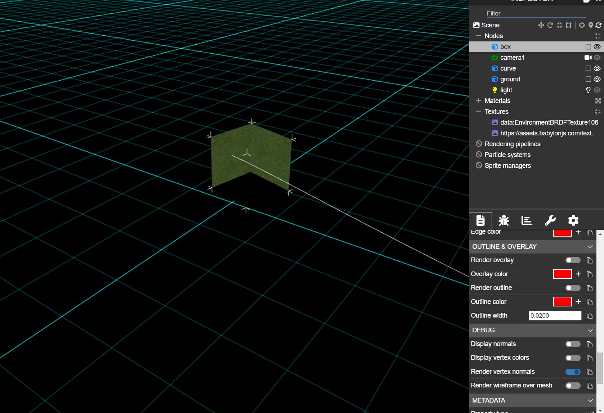Open the Tools tab with wrench icon
604x413 pixels.
pyautogui.click(x=550, y=221)
